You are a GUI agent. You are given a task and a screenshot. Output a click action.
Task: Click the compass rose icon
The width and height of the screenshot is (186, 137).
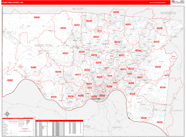coord(7,114)
